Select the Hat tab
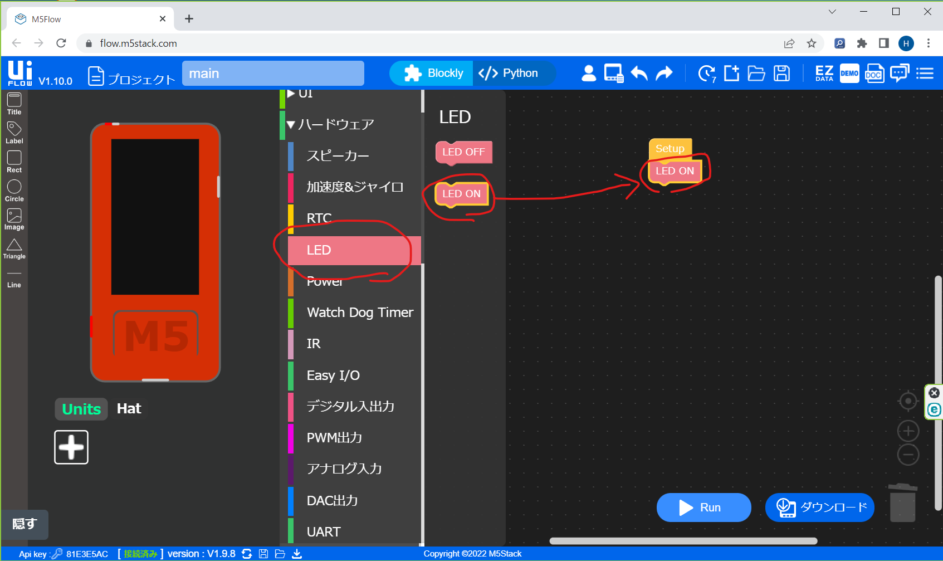943x561 pixels. [129, 409]
